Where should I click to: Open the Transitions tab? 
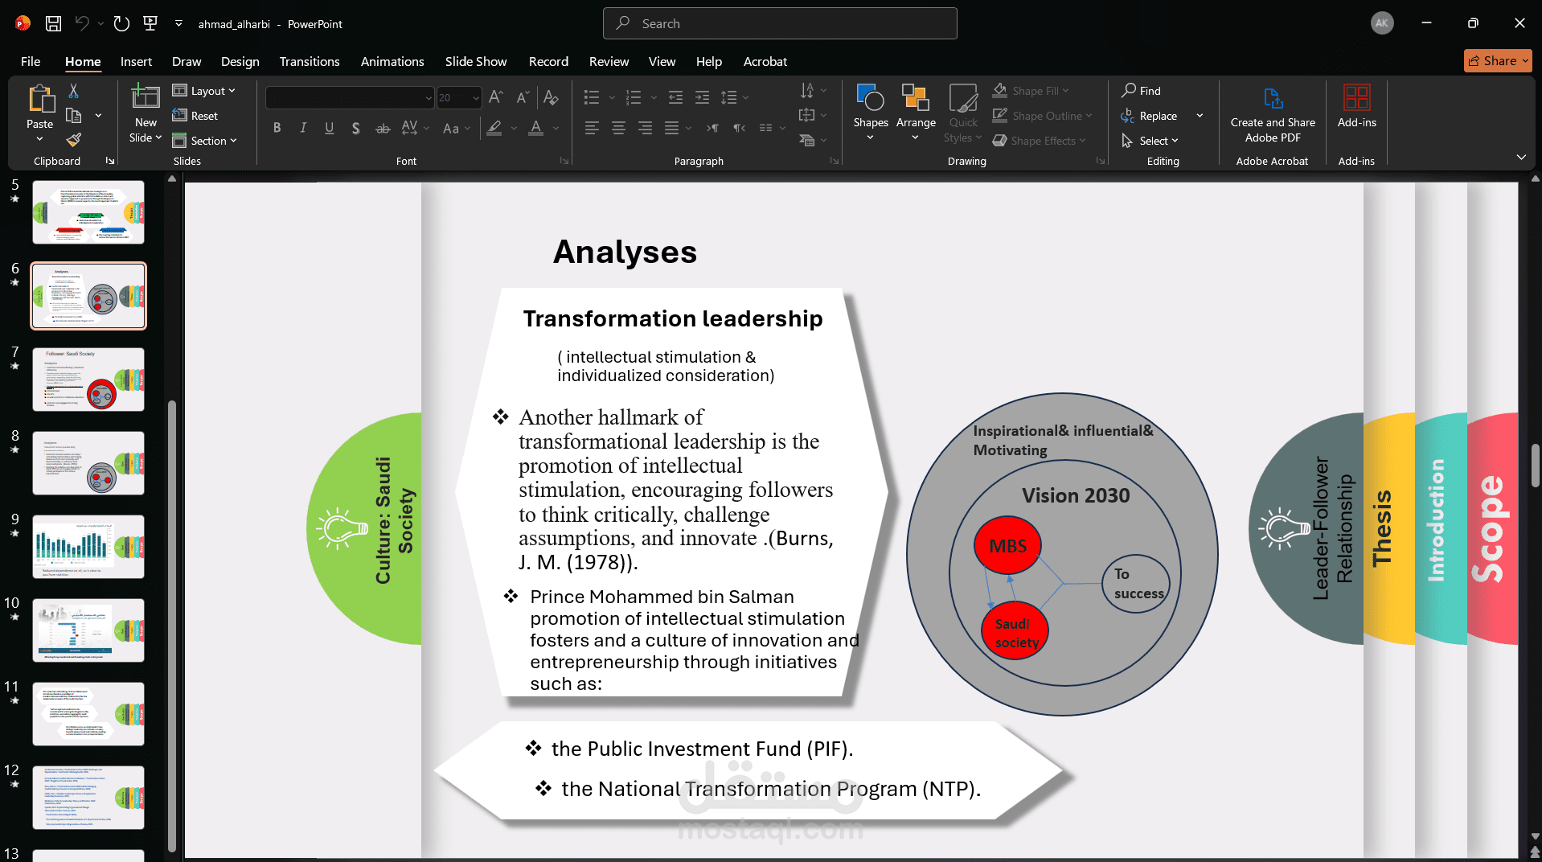point(310,61)
